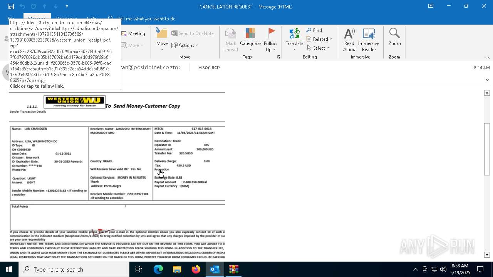Click the Western Union logo image

74,102
